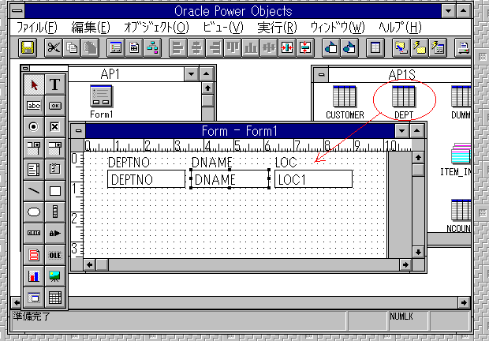Screen dimensions: 489x341
Task: Click the LOC1 text field on form
Action: [x=313, y=179]
